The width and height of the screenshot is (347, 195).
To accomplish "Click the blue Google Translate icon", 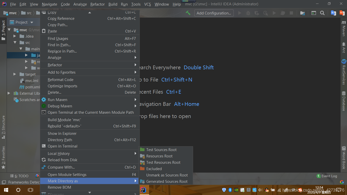I will [x=334, y=13].
